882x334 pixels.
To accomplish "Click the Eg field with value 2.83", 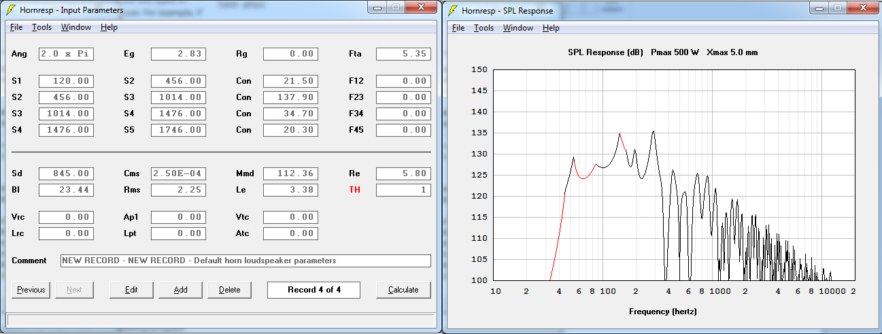I will point(178,54).
